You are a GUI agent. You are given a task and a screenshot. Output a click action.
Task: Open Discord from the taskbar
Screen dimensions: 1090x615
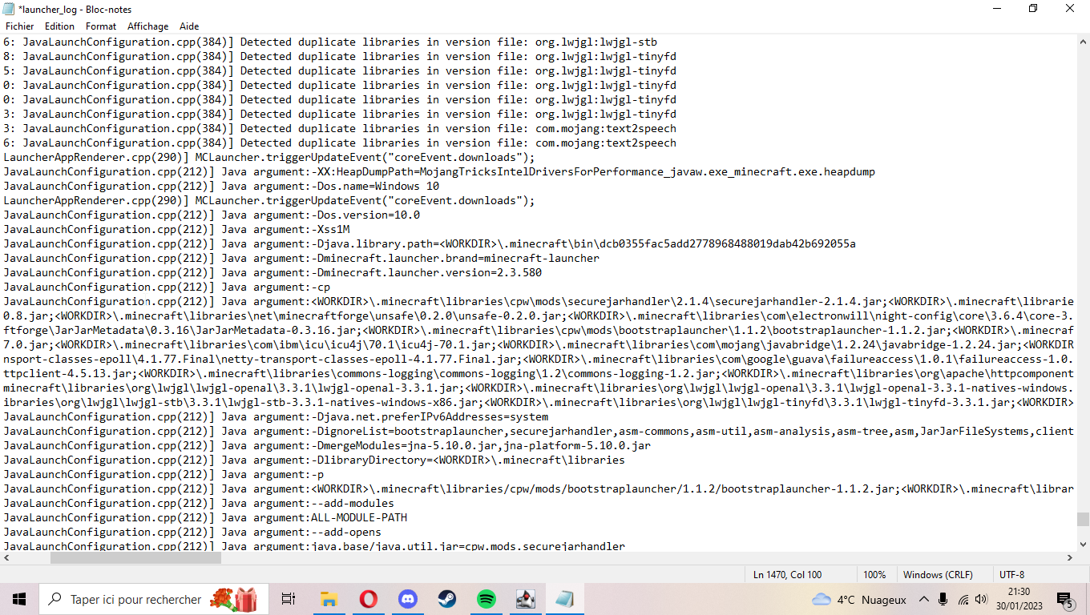407,599
